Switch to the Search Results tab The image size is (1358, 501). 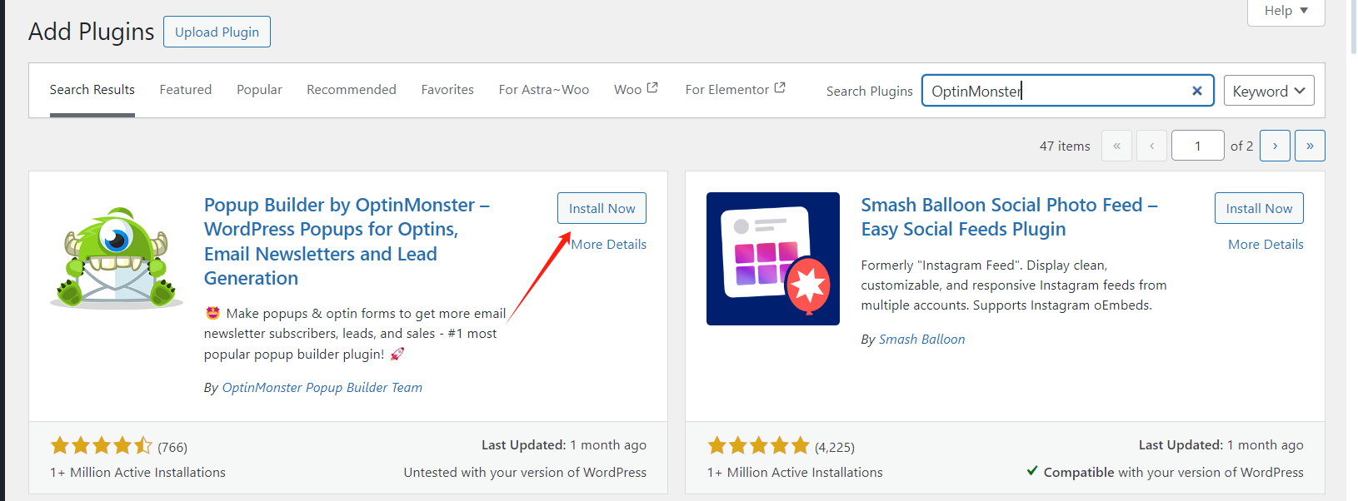coord(92,90)
